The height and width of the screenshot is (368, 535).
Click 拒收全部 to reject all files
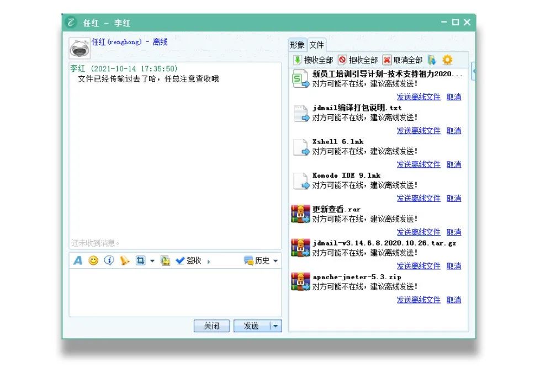pos(358,60)
